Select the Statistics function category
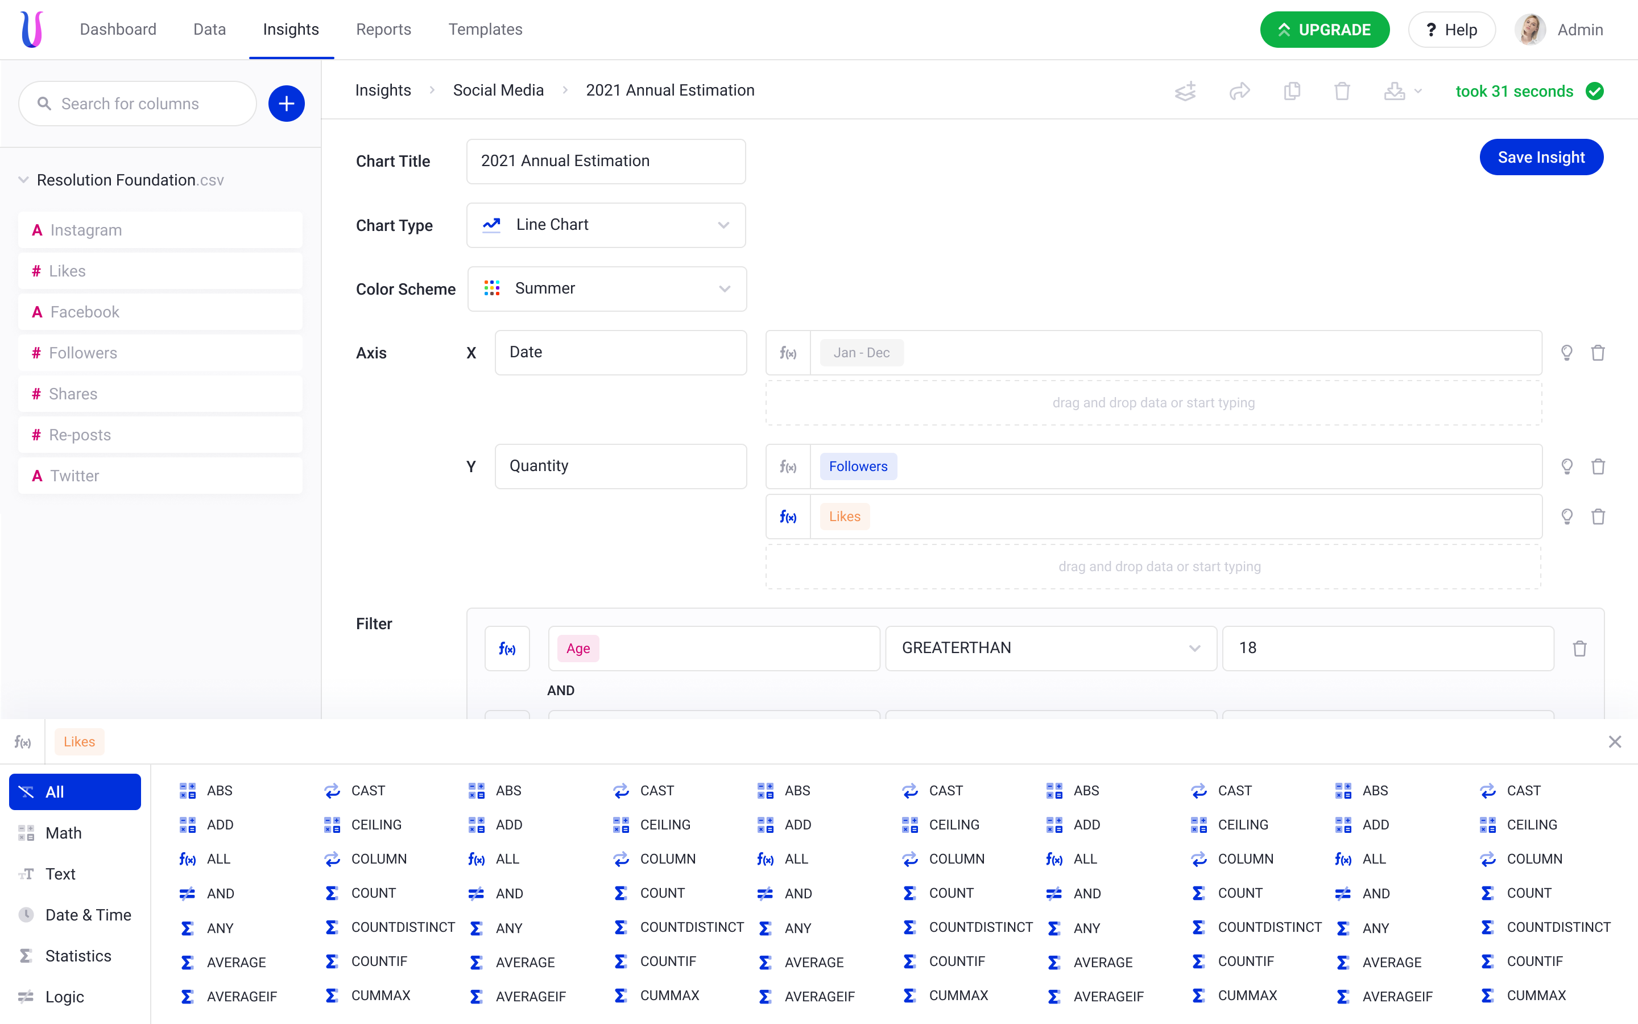Image resolution: width=1638 pixels, height=1024 pixels. (78, 956)
